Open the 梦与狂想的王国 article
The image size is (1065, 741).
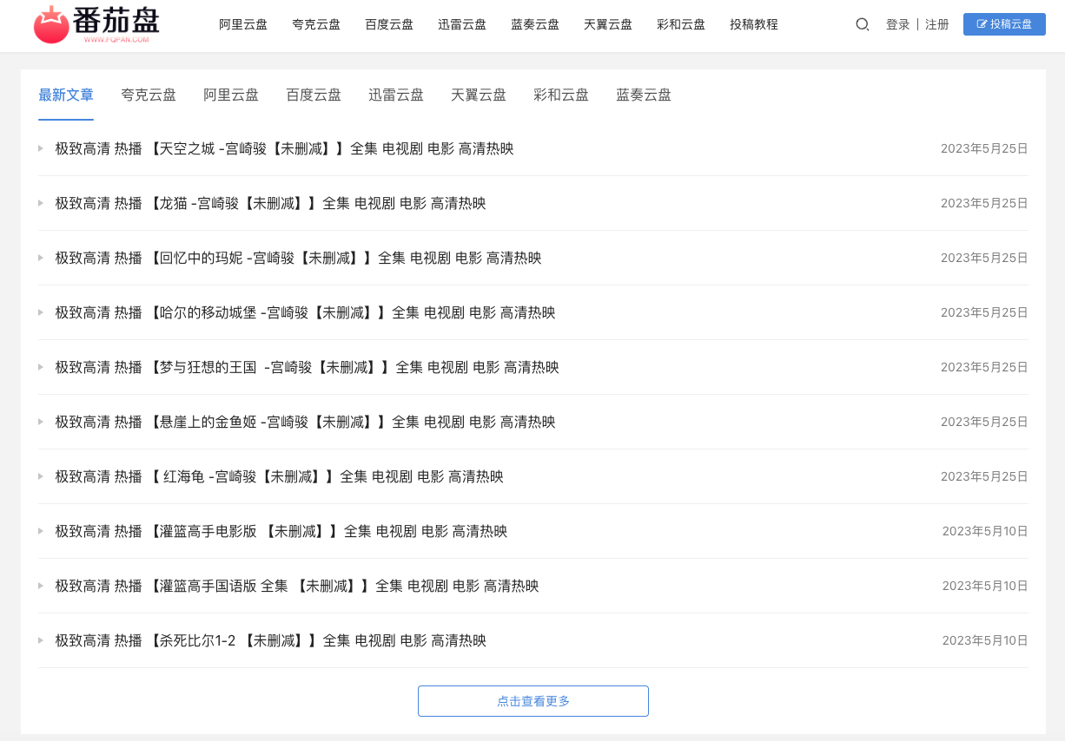(x=308, y=367)
